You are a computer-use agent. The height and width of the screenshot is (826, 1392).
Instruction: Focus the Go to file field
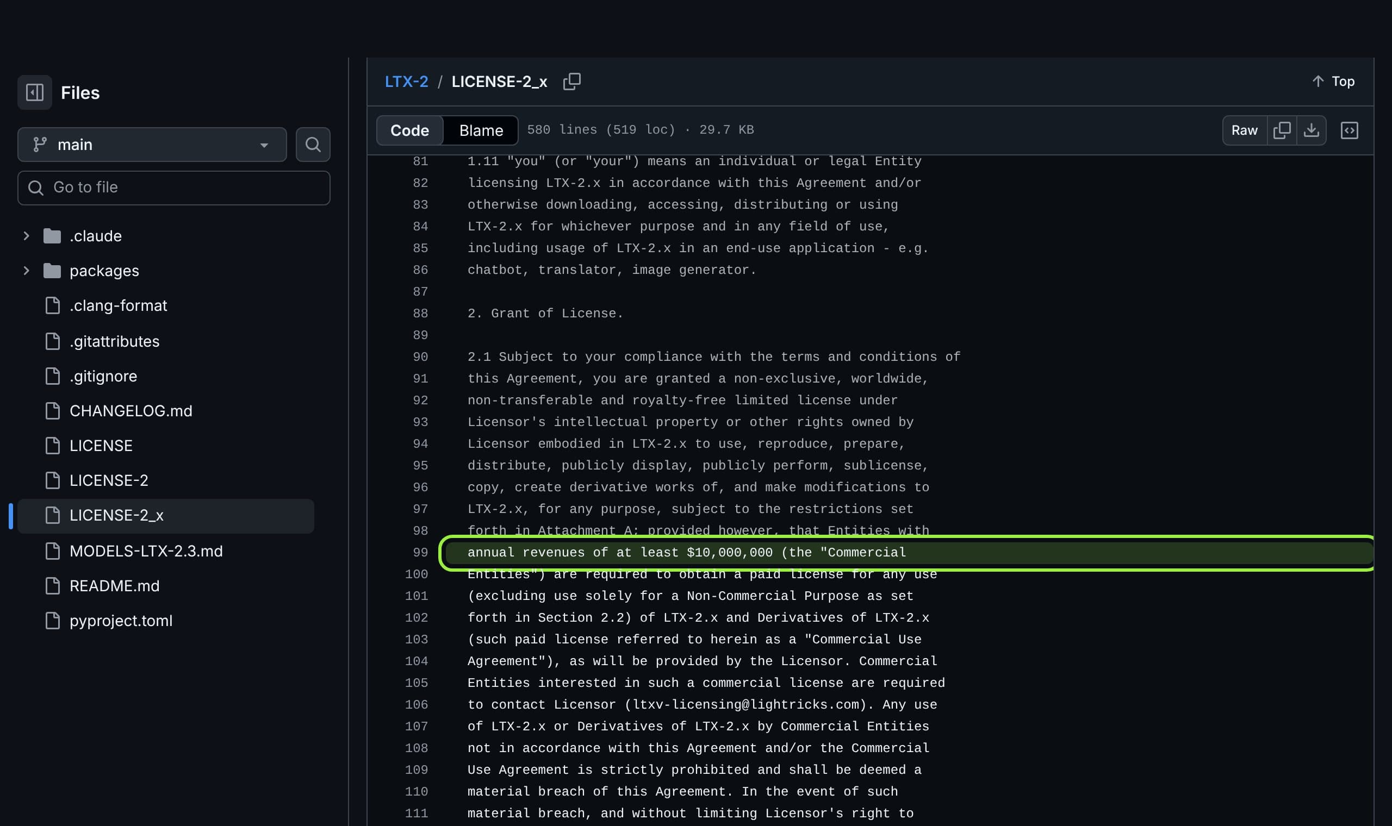(x=173, y=187)
